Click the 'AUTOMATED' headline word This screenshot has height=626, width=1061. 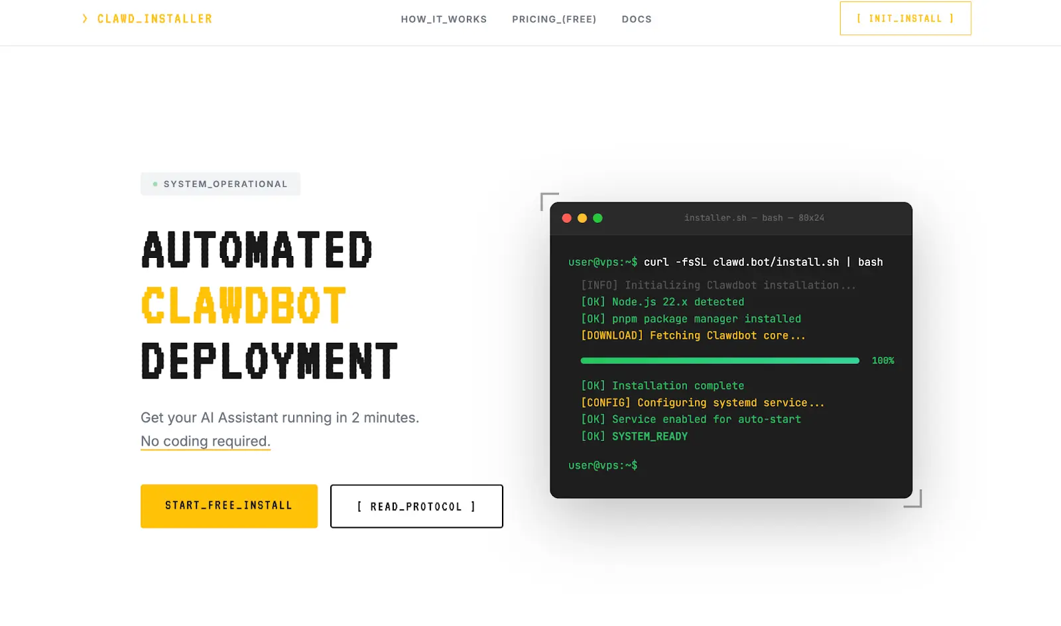(x=257, y=250)
